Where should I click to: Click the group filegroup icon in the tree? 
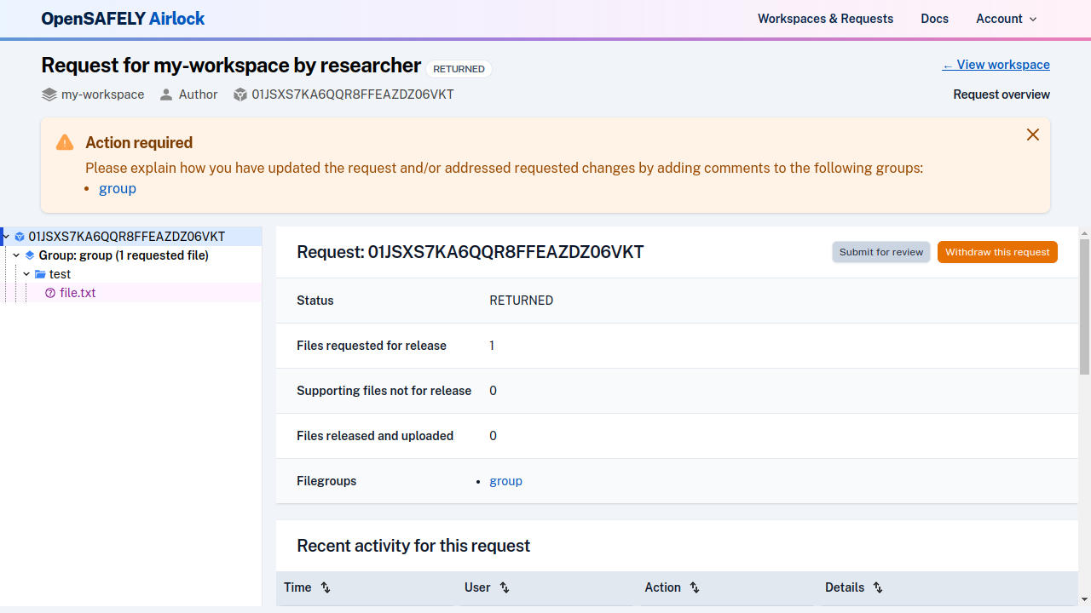click(x=30, y=255)
